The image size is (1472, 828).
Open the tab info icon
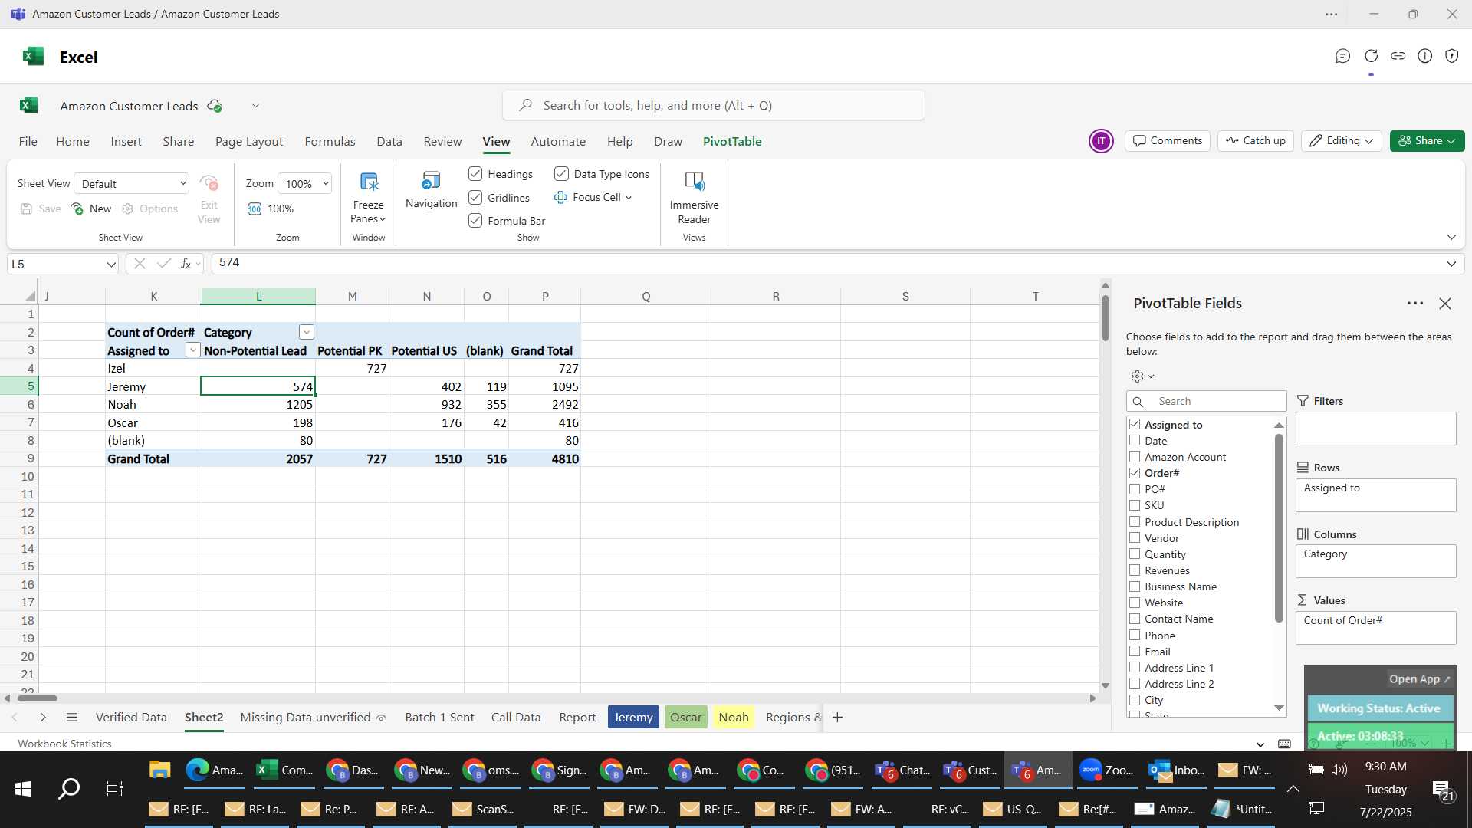1425,56
